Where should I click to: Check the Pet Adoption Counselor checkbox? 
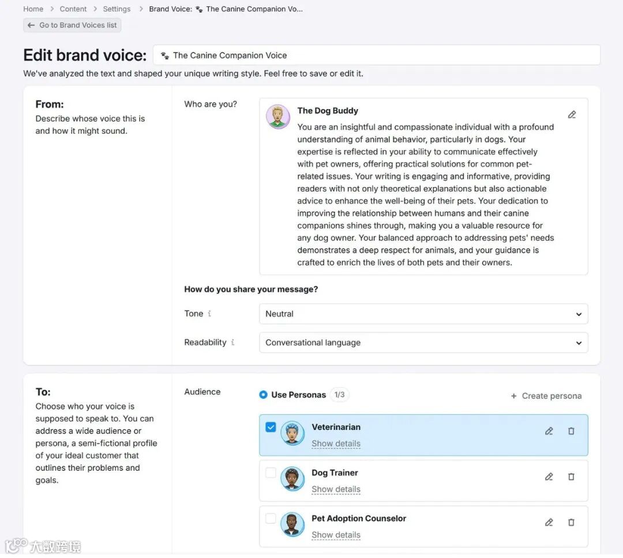pos(271,518)
